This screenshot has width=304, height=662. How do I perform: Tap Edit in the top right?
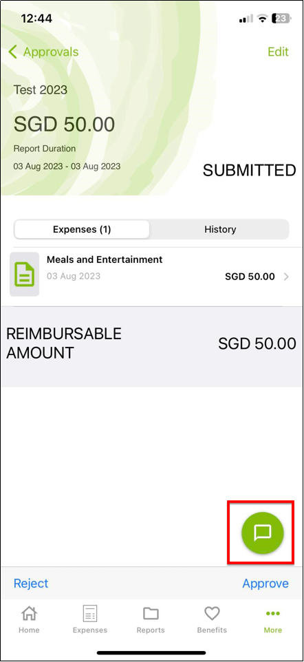coord(279,52)
